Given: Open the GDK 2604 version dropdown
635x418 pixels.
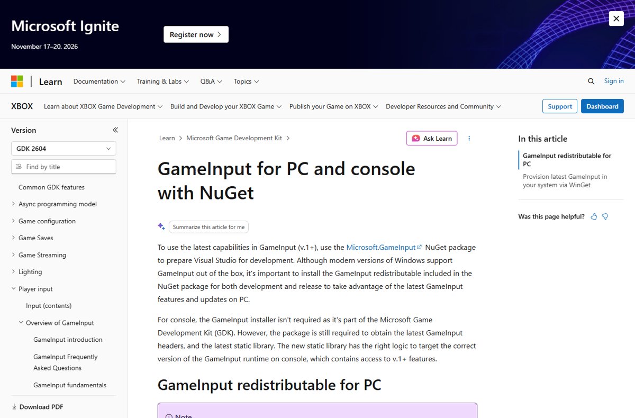Looking at the screenshot, I should pos(63,149).
